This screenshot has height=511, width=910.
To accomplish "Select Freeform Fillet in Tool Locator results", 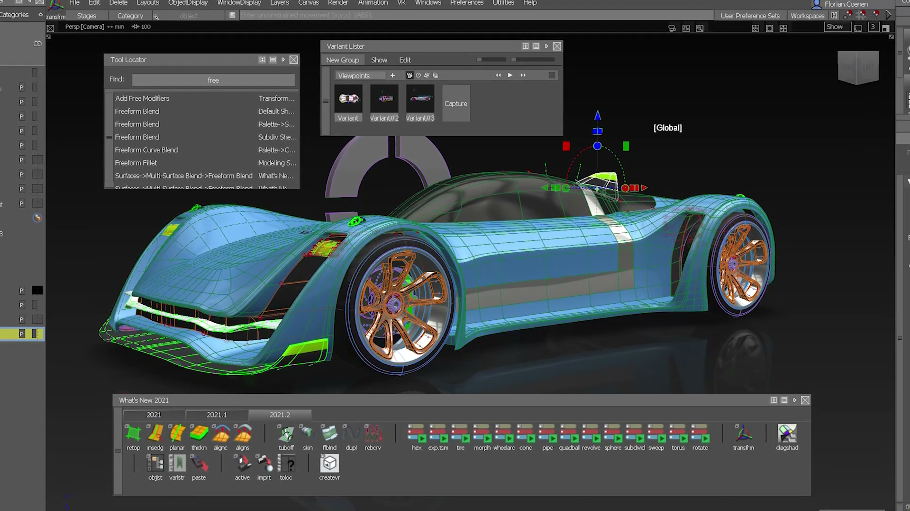I will click(136, 163).
